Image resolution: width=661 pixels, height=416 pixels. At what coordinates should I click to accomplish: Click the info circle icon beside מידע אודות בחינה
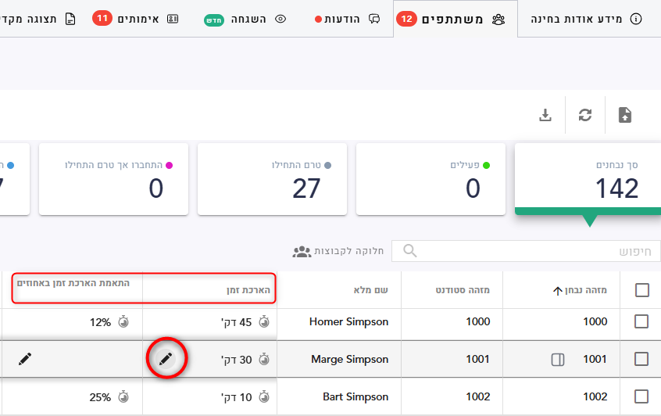tap(636, 19)
